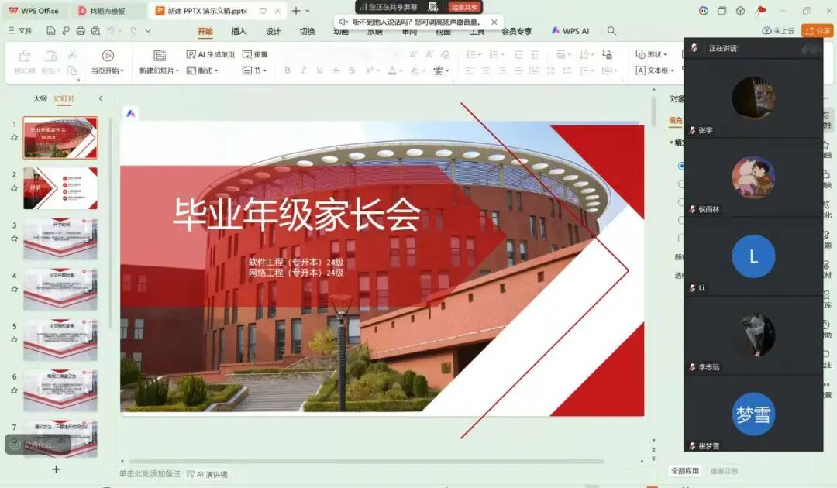
Task: Select the second fill radio button option
Action: [x=681, y=184]
